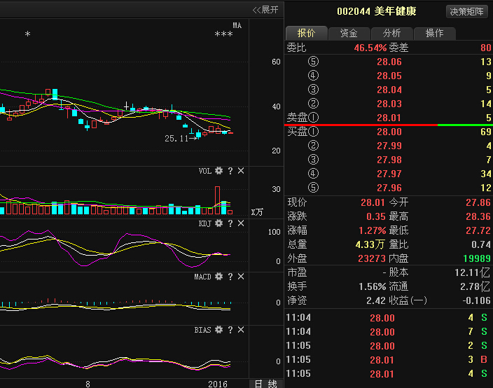Select the 11:05 trade row marked B

click(x=387, y=360)
